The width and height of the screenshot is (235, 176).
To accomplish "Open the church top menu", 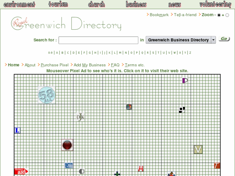I will (97, 4).
